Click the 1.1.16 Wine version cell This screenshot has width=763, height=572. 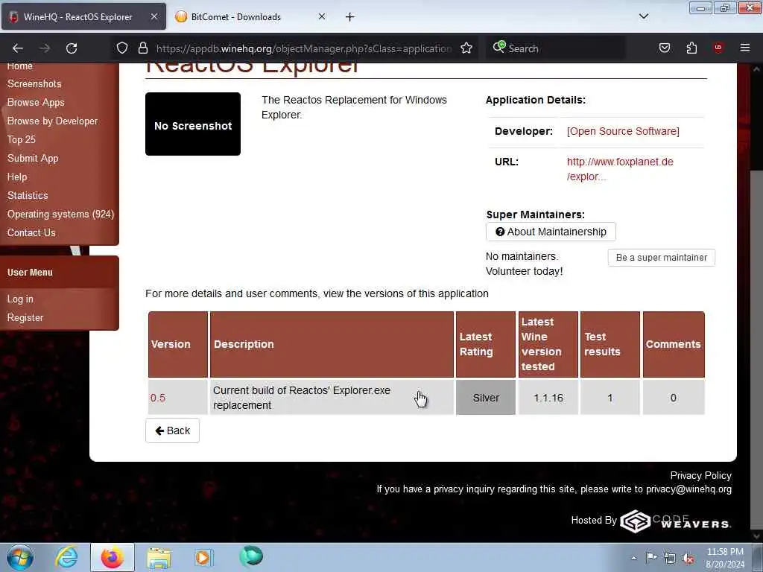click(548, 398)
